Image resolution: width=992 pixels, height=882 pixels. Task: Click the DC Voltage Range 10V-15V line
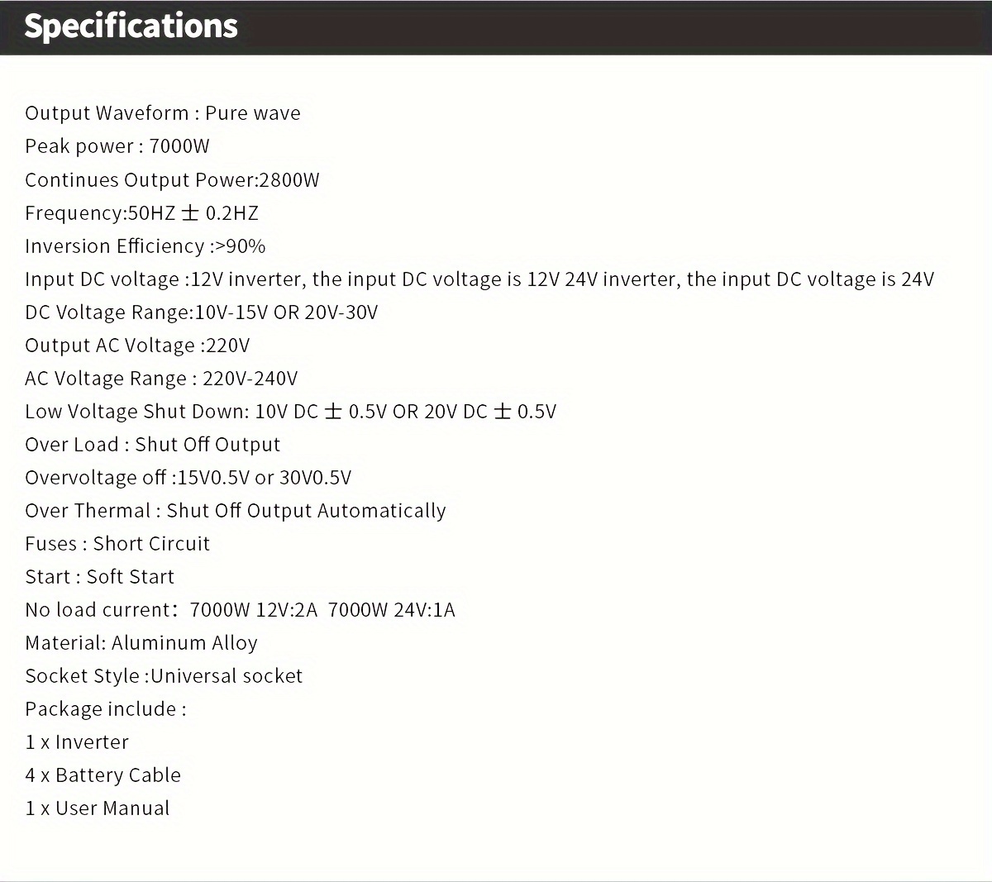coord(201,312)
